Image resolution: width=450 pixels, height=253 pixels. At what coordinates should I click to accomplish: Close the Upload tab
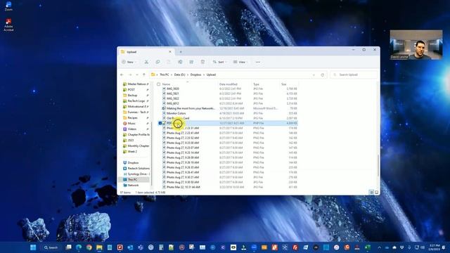(x=170, y=52)
